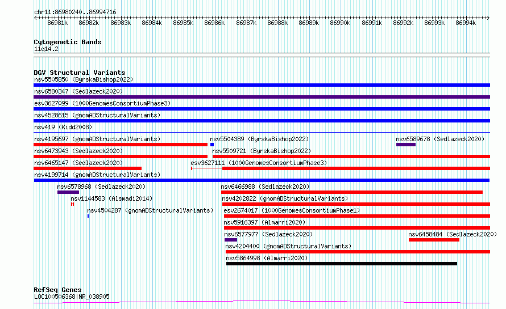Select the blue bar under nsv5505850
506x309 pixels.
[262, 85]
